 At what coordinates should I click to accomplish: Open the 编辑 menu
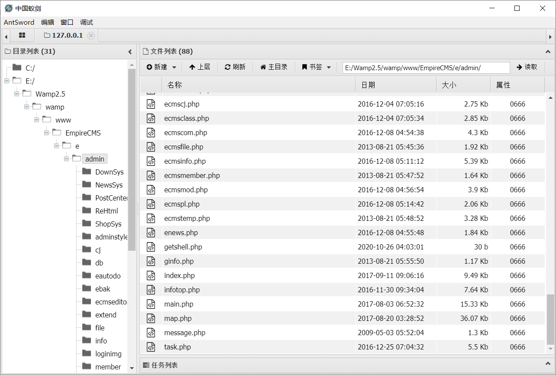(48, 23)
